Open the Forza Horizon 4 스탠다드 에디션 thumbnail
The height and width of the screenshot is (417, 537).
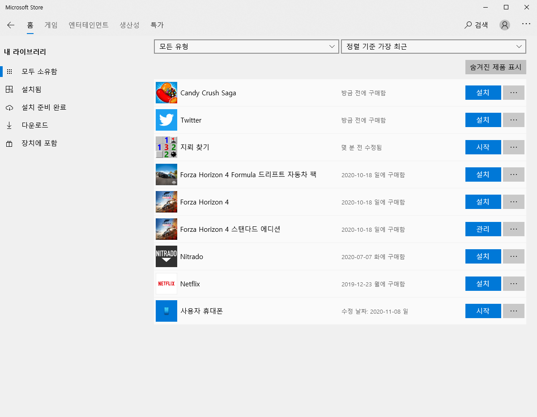point(166,229)
